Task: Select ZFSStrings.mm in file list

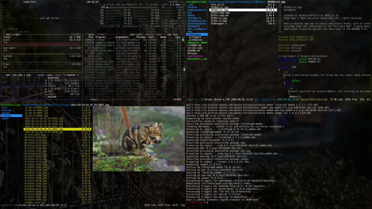Action: (x=243, y=15)
